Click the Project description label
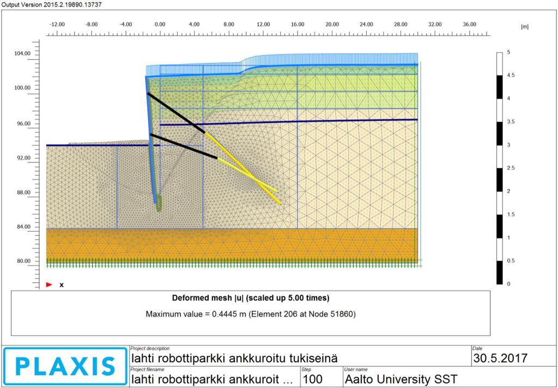The width and height of the screenshot is (558, 388). pos(150,348)
